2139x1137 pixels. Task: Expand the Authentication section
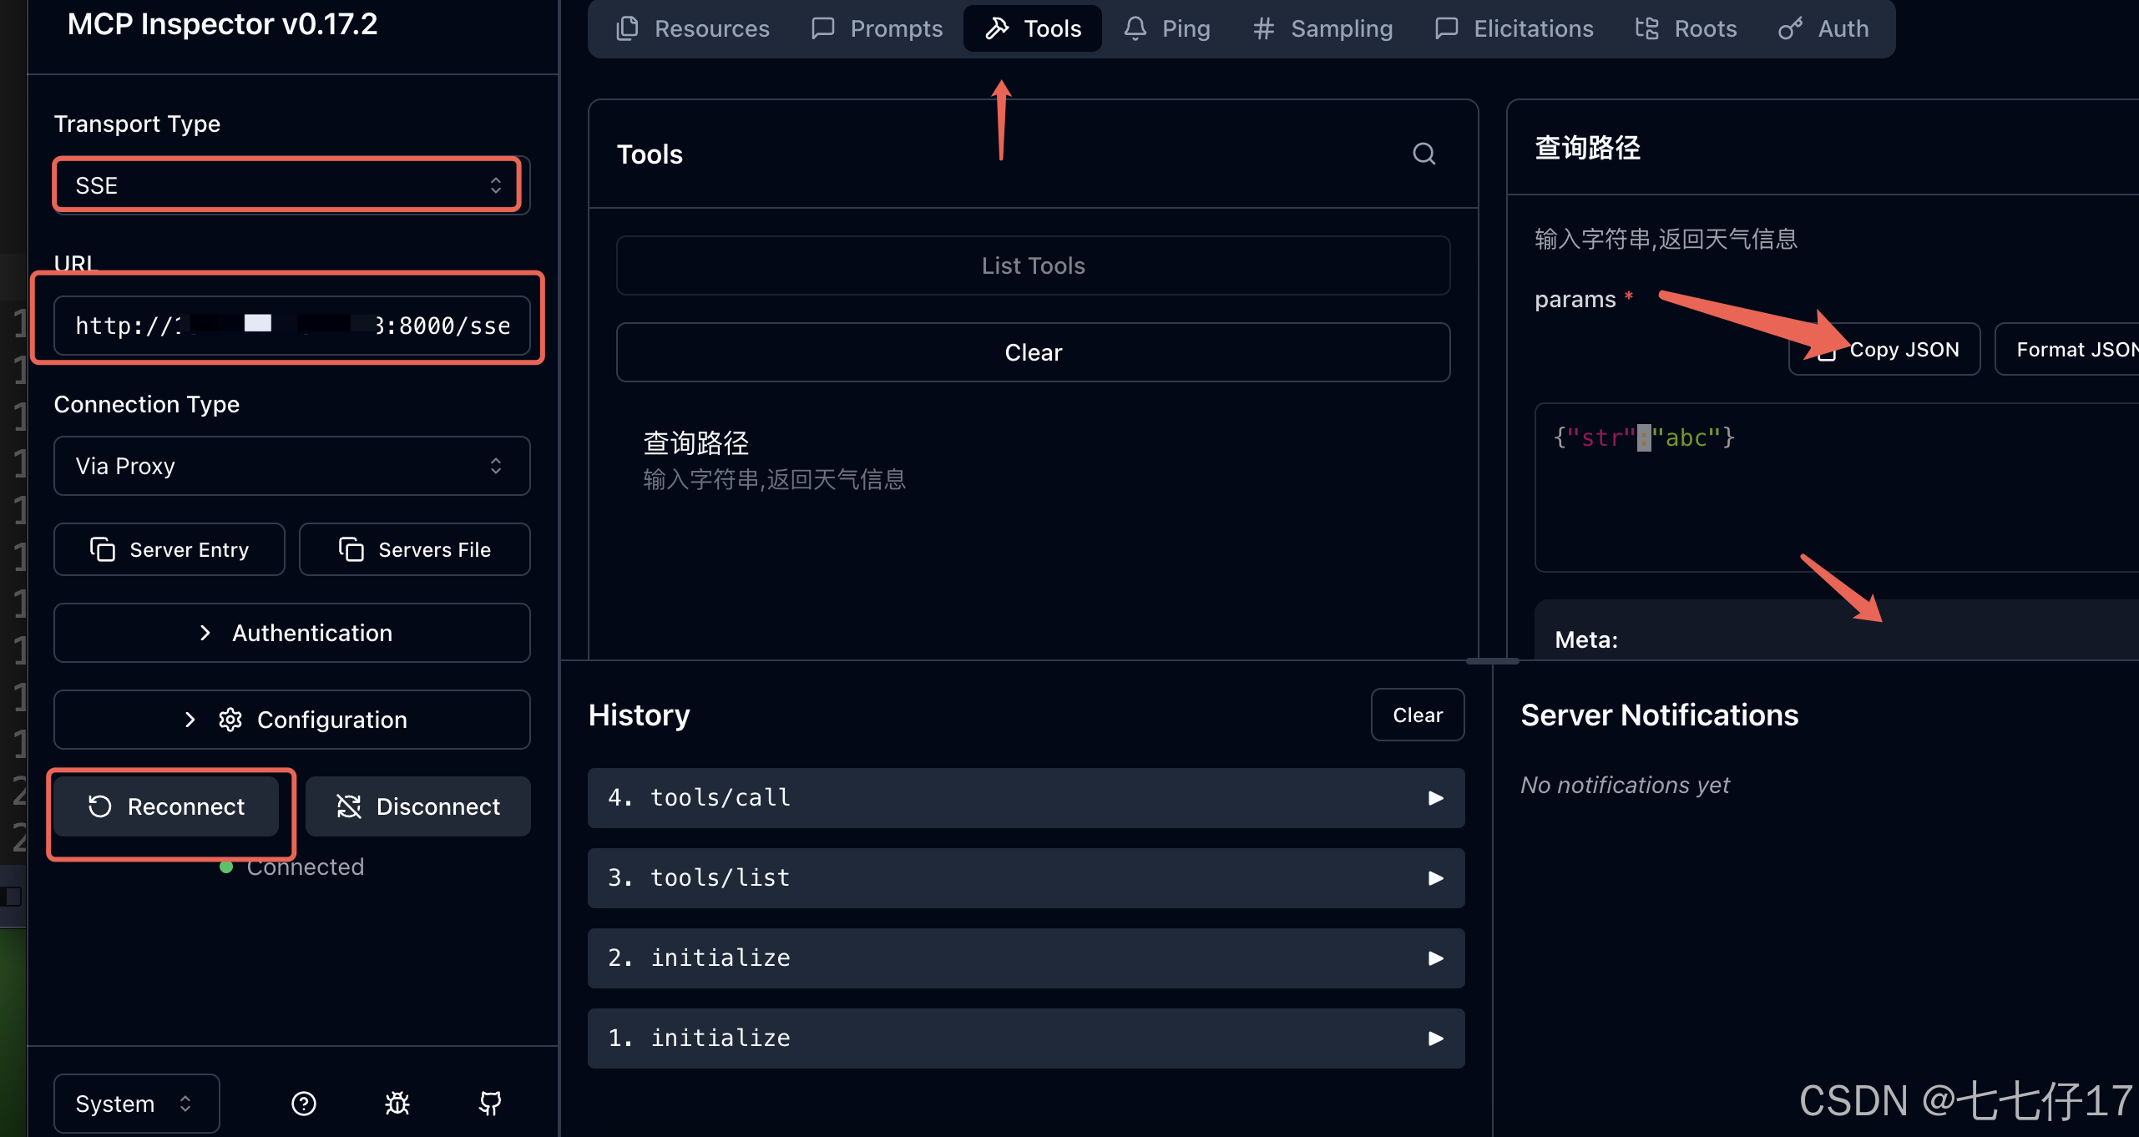pos(291,633)
